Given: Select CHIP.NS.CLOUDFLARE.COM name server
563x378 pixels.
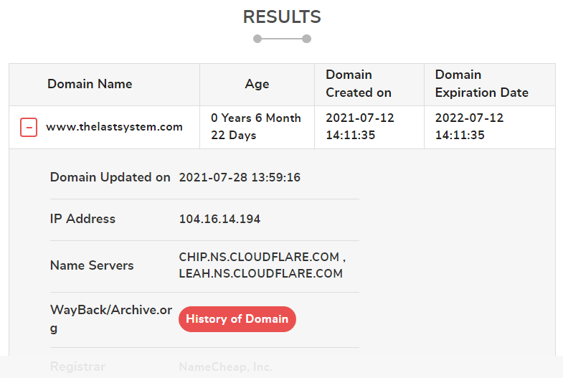Looking at the screenshot, I should tap(259, 257).
